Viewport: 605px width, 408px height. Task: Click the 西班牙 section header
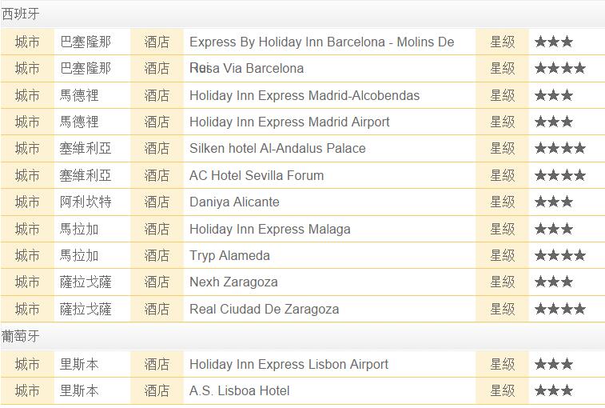pos(21,14)
